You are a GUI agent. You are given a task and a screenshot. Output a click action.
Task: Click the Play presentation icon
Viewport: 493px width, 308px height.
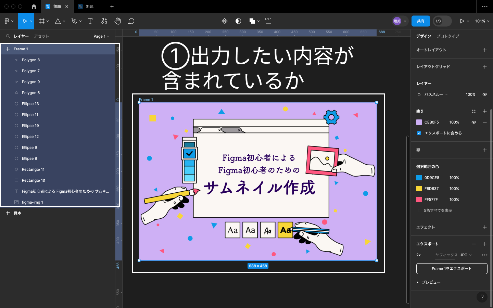pyautogui.click(x=462, y=21)
